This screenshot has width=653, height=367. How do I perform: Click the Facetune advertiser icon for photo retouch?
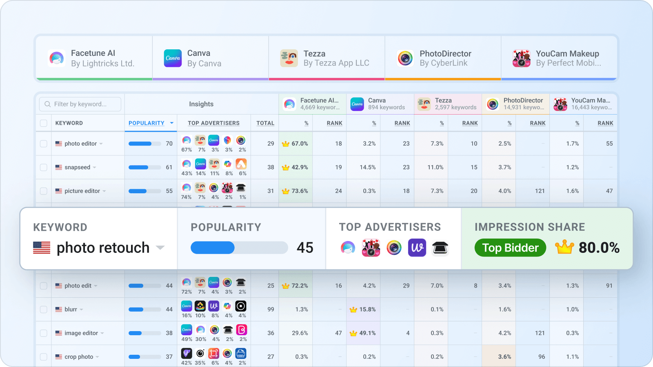pos(349,248)
